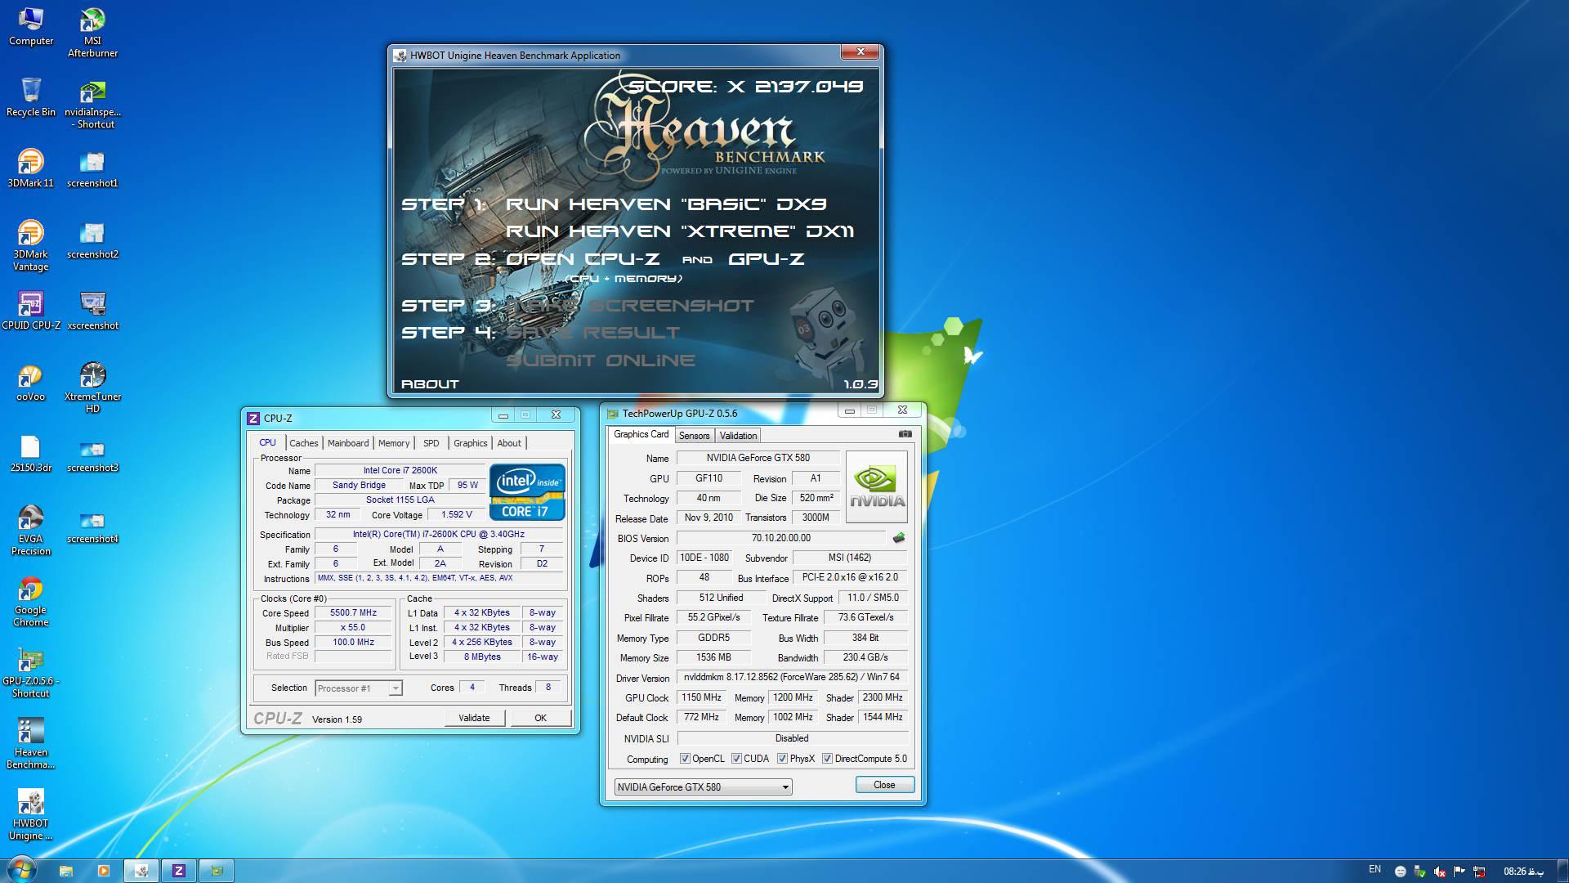Switch to CPU-Z SPD tab
Image resolution: width=1569 pixels, height=883 pixels.
point(431,443)
